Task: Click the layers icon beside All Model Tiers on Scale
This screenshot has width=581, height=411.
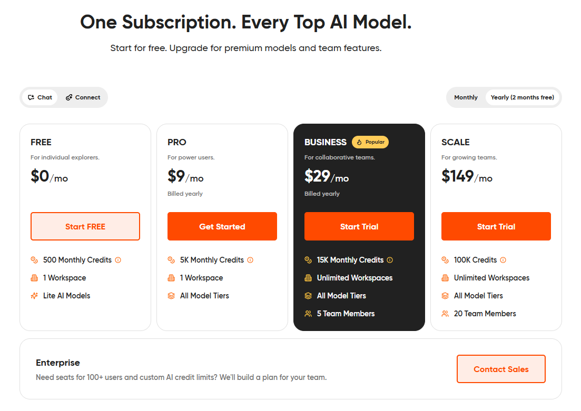Action: 445,295
